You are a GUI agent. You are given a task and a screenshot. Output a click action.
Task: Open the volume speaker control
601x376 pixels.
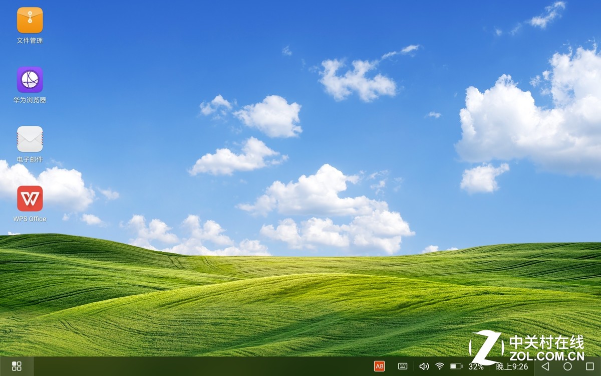coord(424,366)
